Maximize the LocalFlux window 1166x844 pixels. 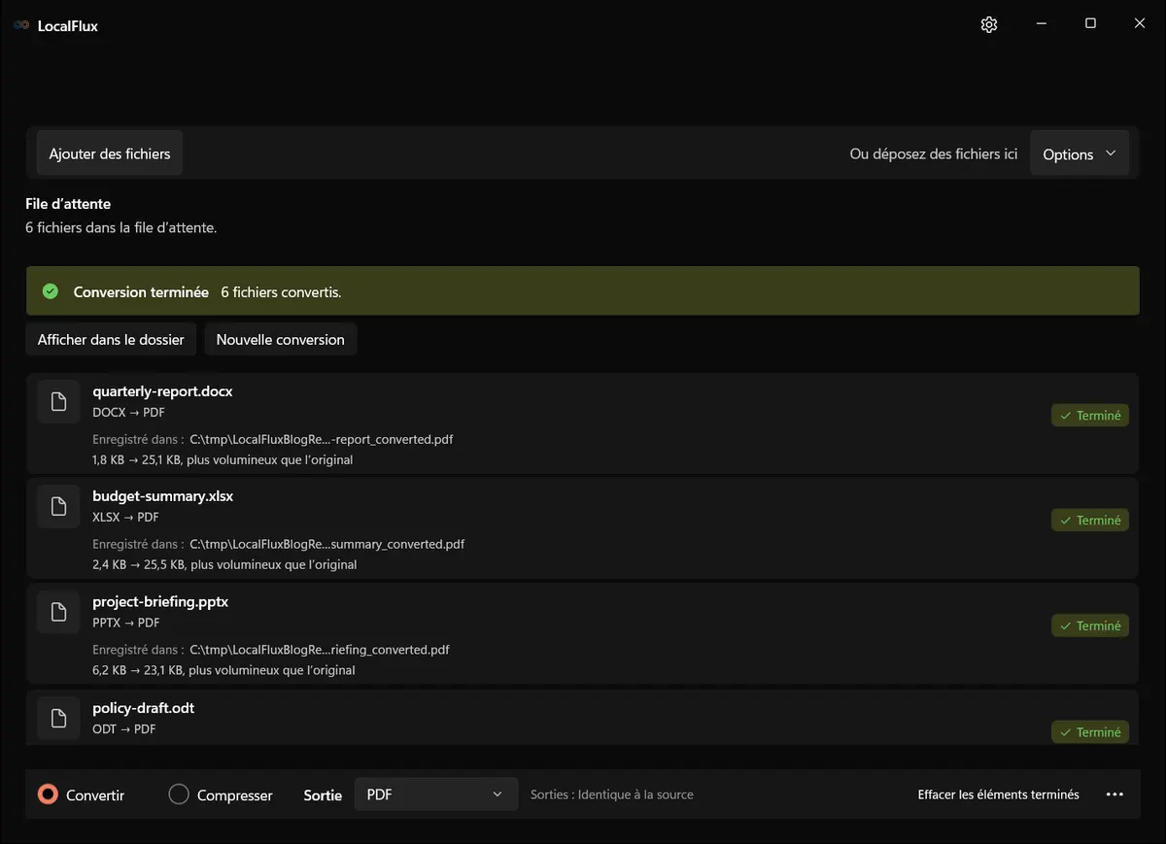pos(1090,24)
